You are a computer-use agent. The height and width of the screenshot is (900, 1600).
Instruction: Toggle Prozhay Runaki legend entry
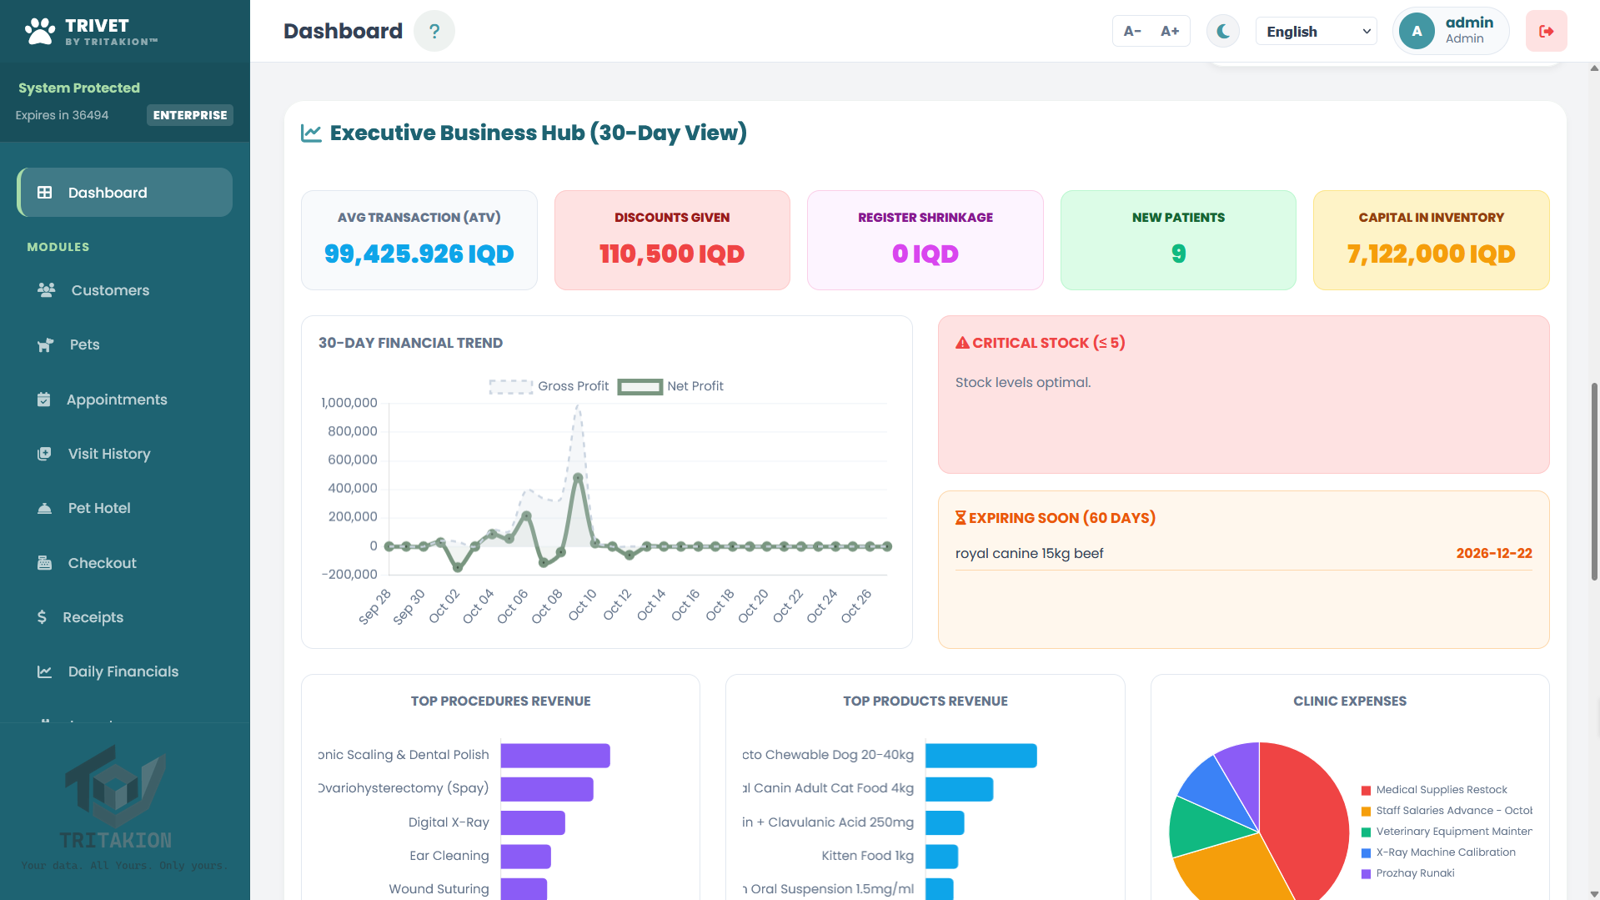click(1407, 873)
